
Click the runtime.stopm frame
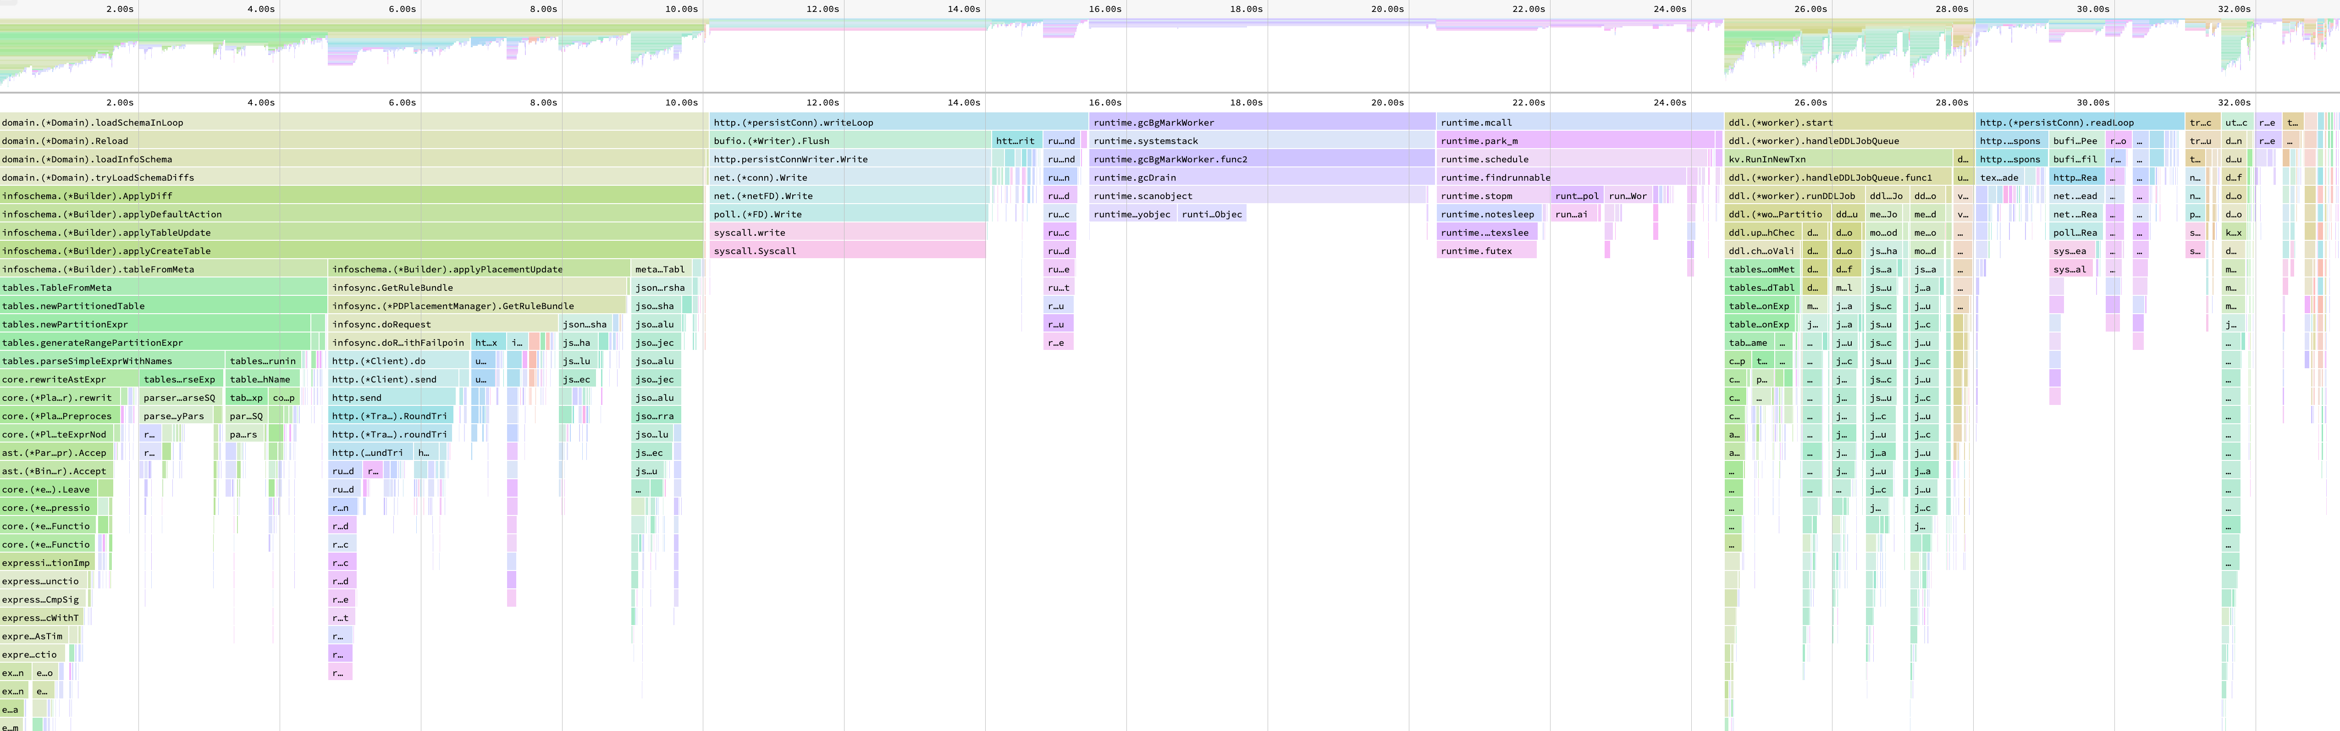[x=1493, y=195]
